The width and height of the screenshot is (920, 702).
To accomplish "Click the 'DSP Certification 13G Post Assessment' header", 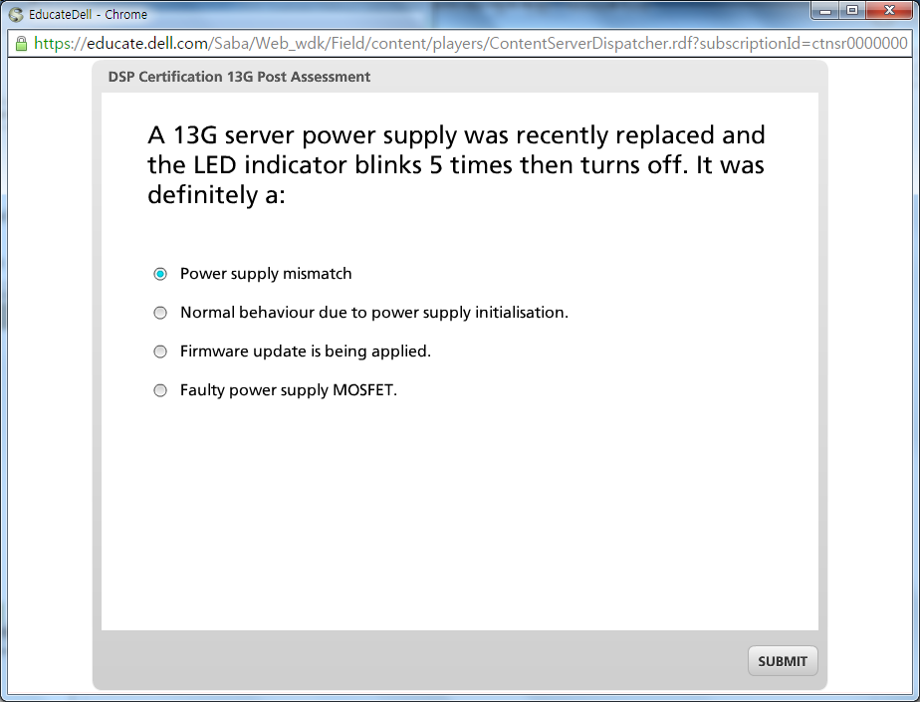I will tap(239, 77).
